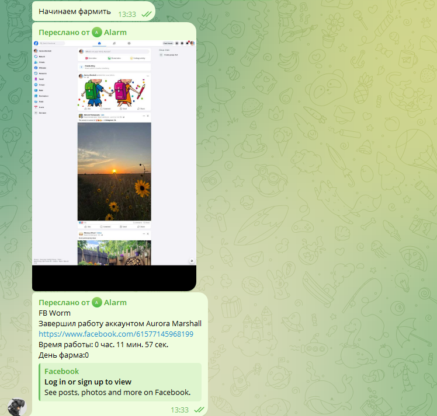Screen dimensions: 437x416
Task: Click the 'Log in or sign up to view' preview title
Action: (88, 382)
